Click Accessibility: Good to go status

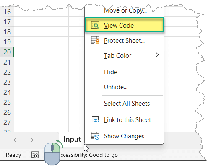[88, 155]
